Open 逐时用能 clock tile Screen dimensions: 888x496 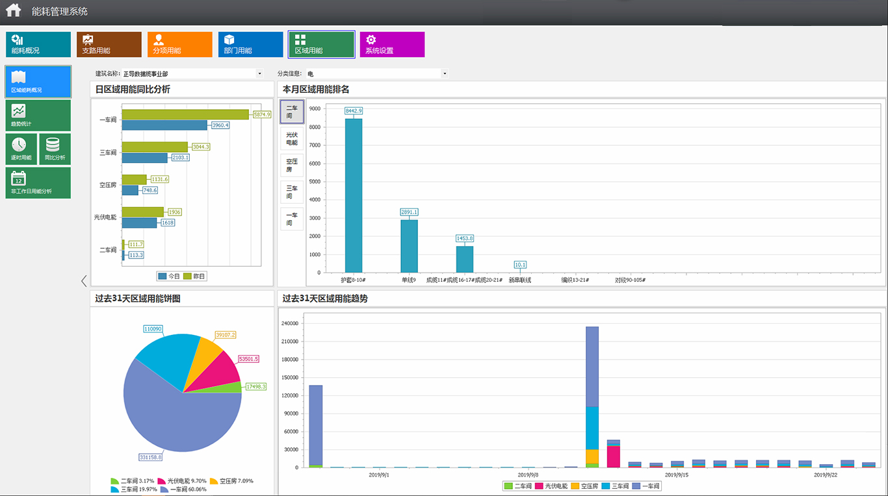[21, 149]
